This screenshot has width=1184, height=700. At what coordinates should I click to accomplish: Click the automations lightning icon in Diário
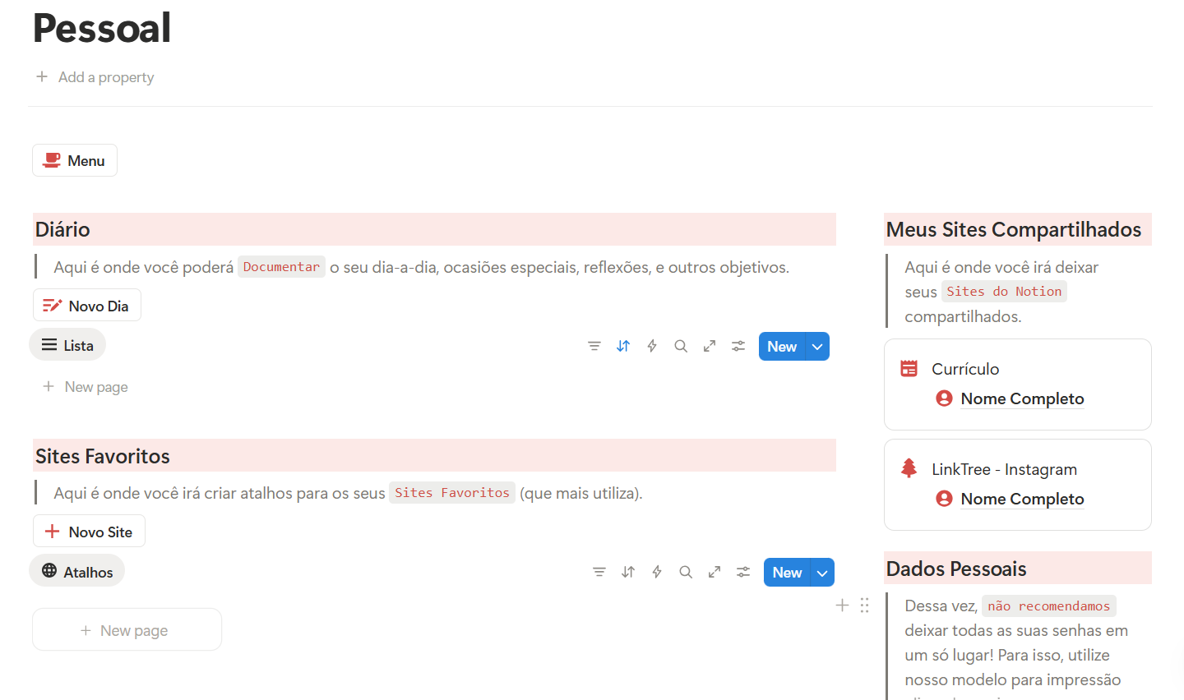pyautogui.click(x=652, y=346)
